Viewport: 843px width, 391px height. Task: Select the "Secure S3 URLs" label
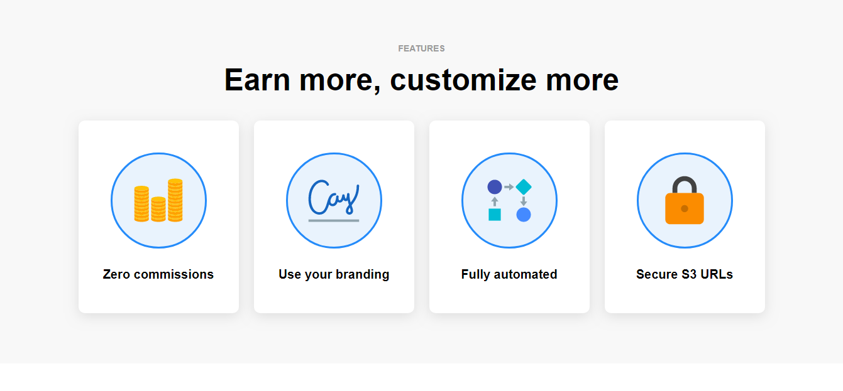point(685,274)
